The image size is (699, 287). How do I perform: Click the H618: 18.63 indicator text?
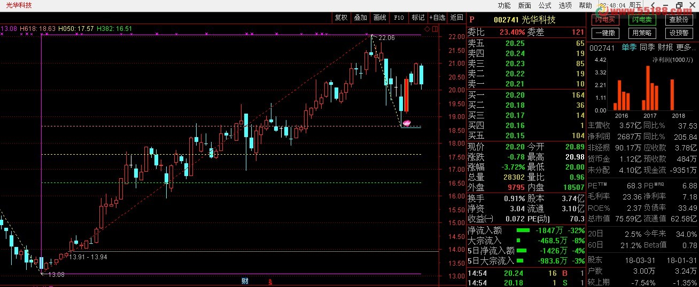[x=37, y=28]
